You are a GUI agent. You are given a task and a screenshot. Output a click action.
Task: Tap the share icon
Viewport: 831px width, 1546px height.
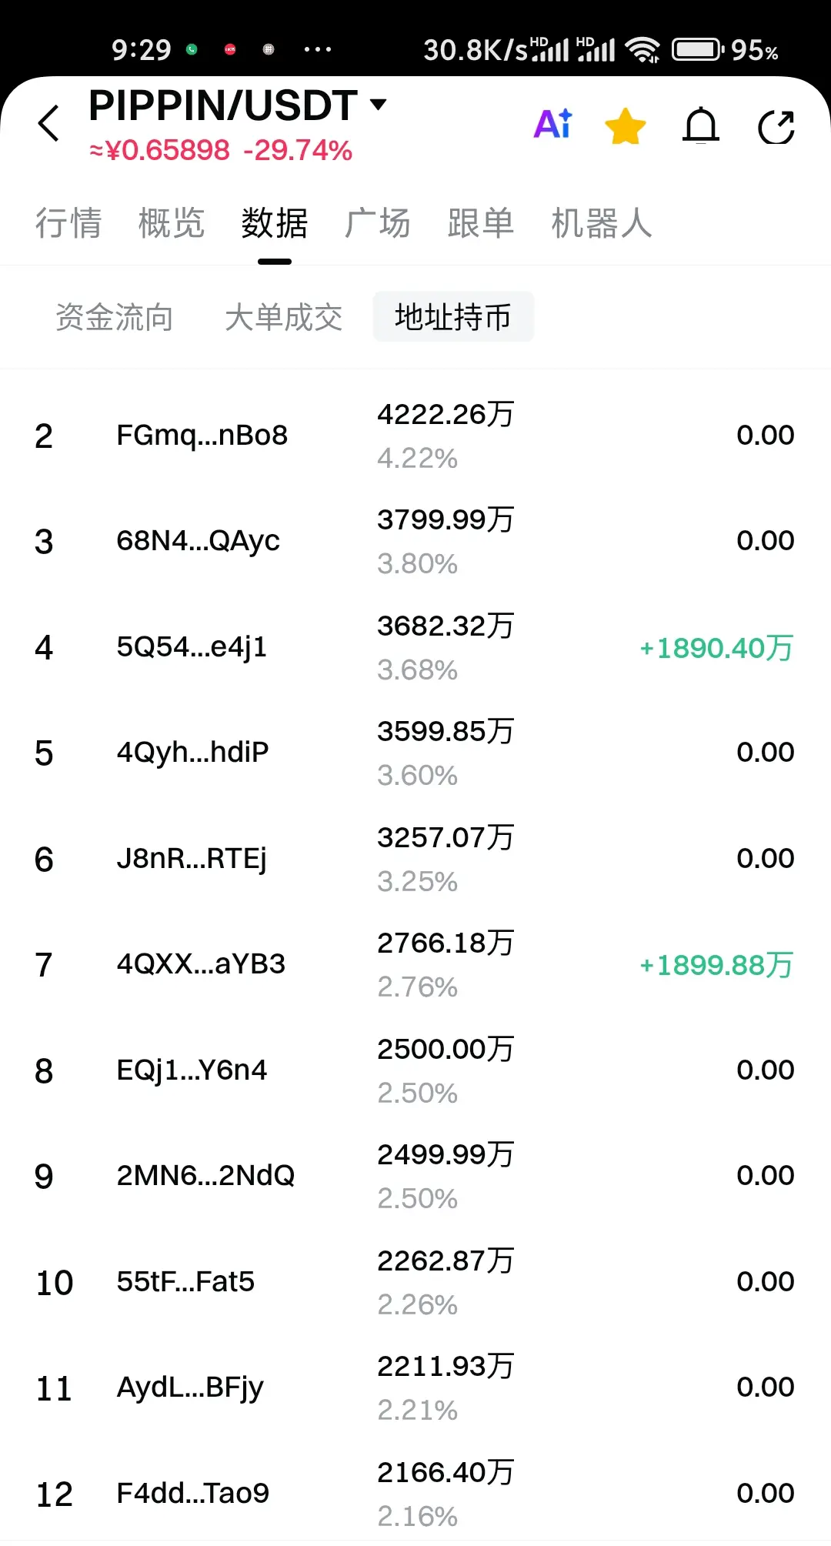click(x=776, y=127)
